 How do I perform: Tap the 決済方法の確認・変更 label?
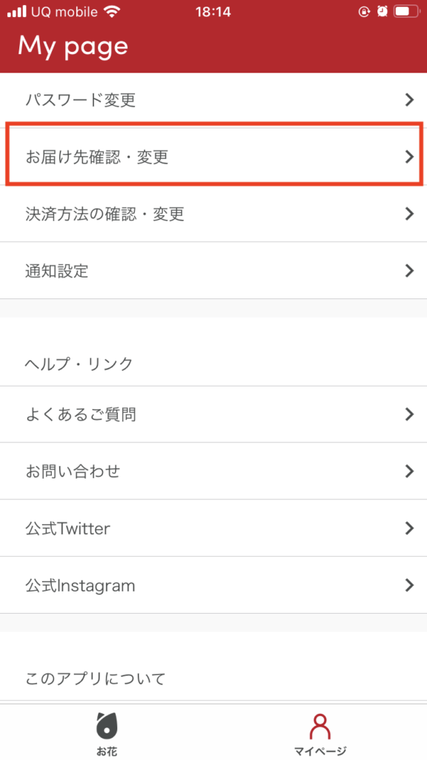(105, 214)
